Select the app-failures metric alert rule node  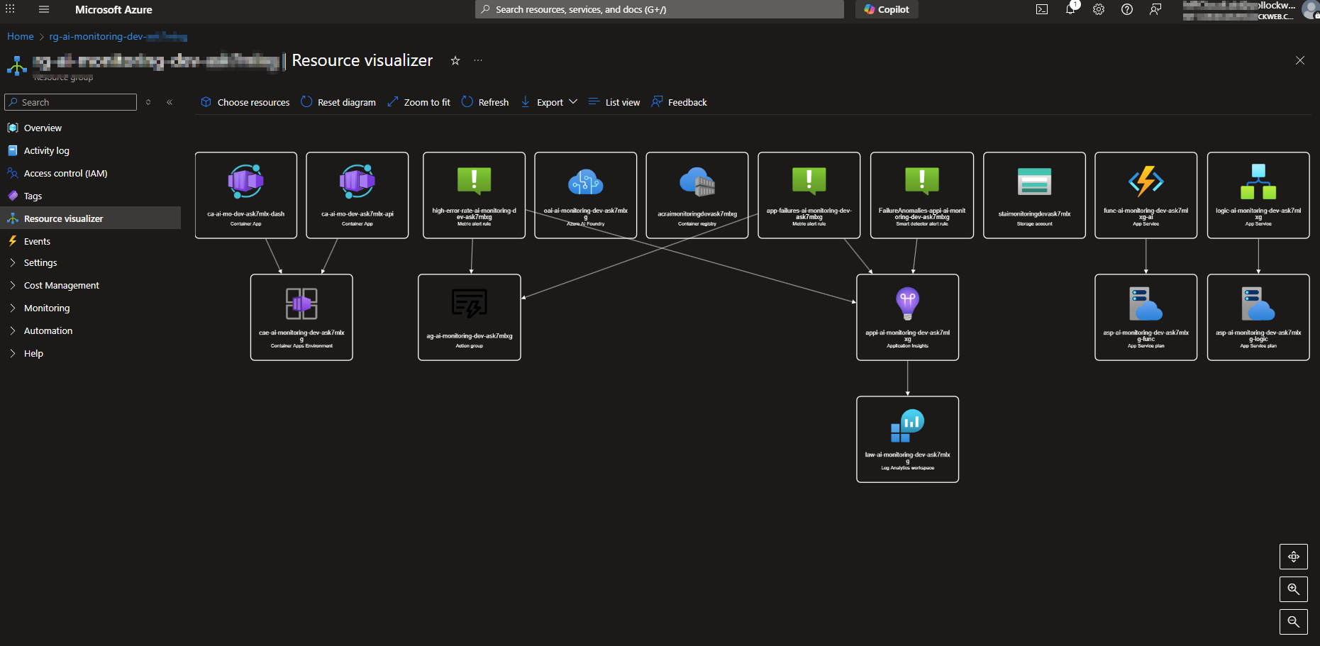tap(809, 195)
